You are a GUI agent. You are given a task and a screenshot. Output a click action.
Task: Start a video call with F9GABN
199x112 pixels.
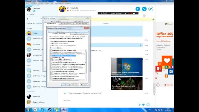138,9
